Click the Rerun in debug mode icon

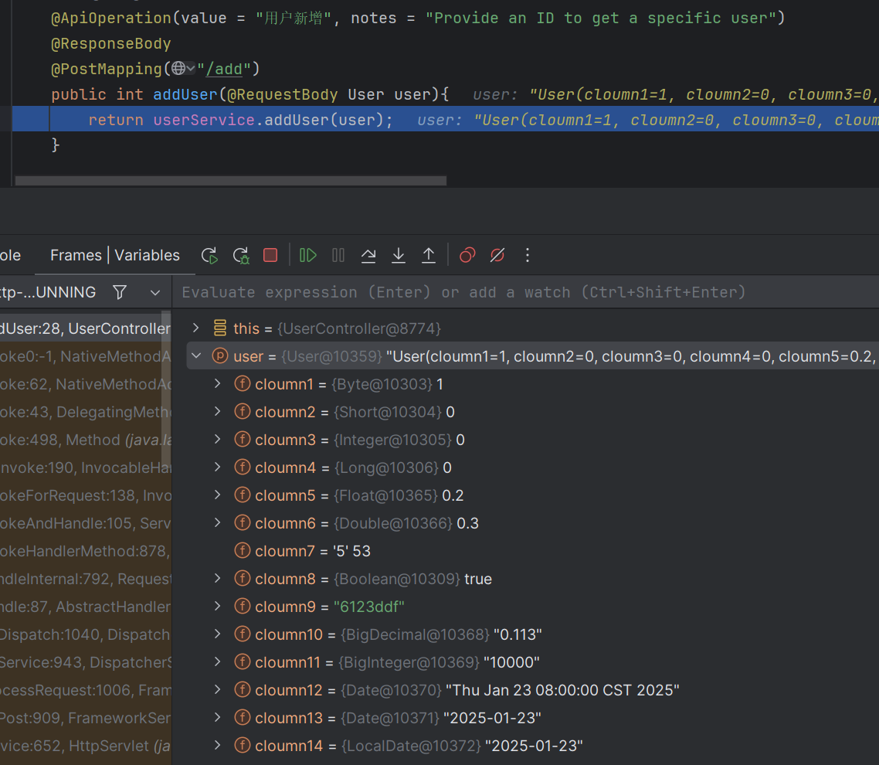click(x=241, y=256)
